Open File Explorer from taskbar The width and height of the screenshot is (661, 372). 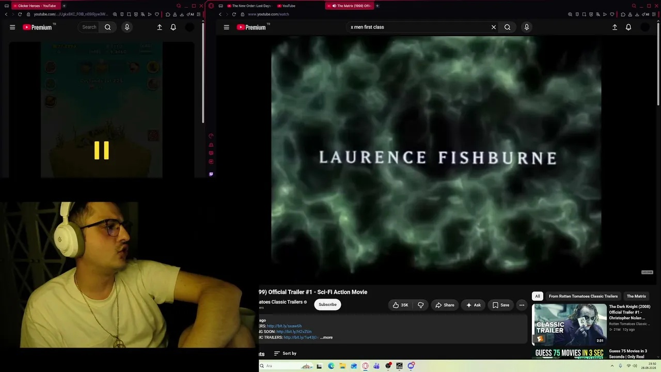pyautogui.click(x=342, y=366)
